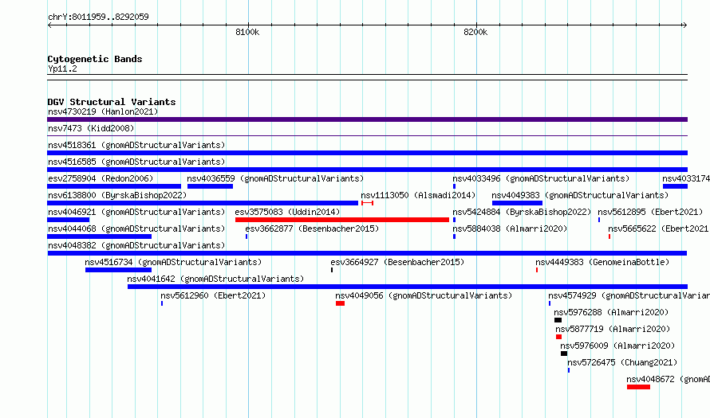Click the black bar under nsv5976288
This screenshot has height=418, width=710.
[558, 320]
